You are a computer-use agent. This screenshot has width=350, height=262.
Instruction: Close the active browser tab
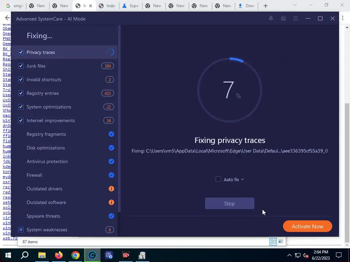pyautogui.click(x=91, y=6)
